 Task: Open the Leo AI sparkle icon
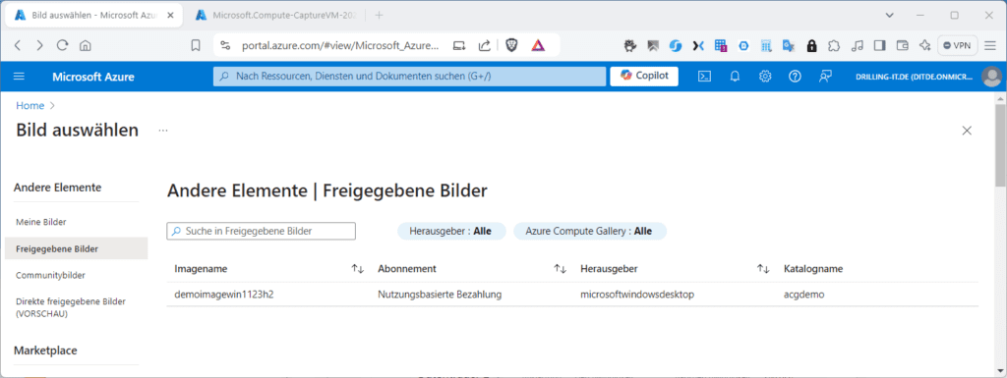(x=924, y=45)
